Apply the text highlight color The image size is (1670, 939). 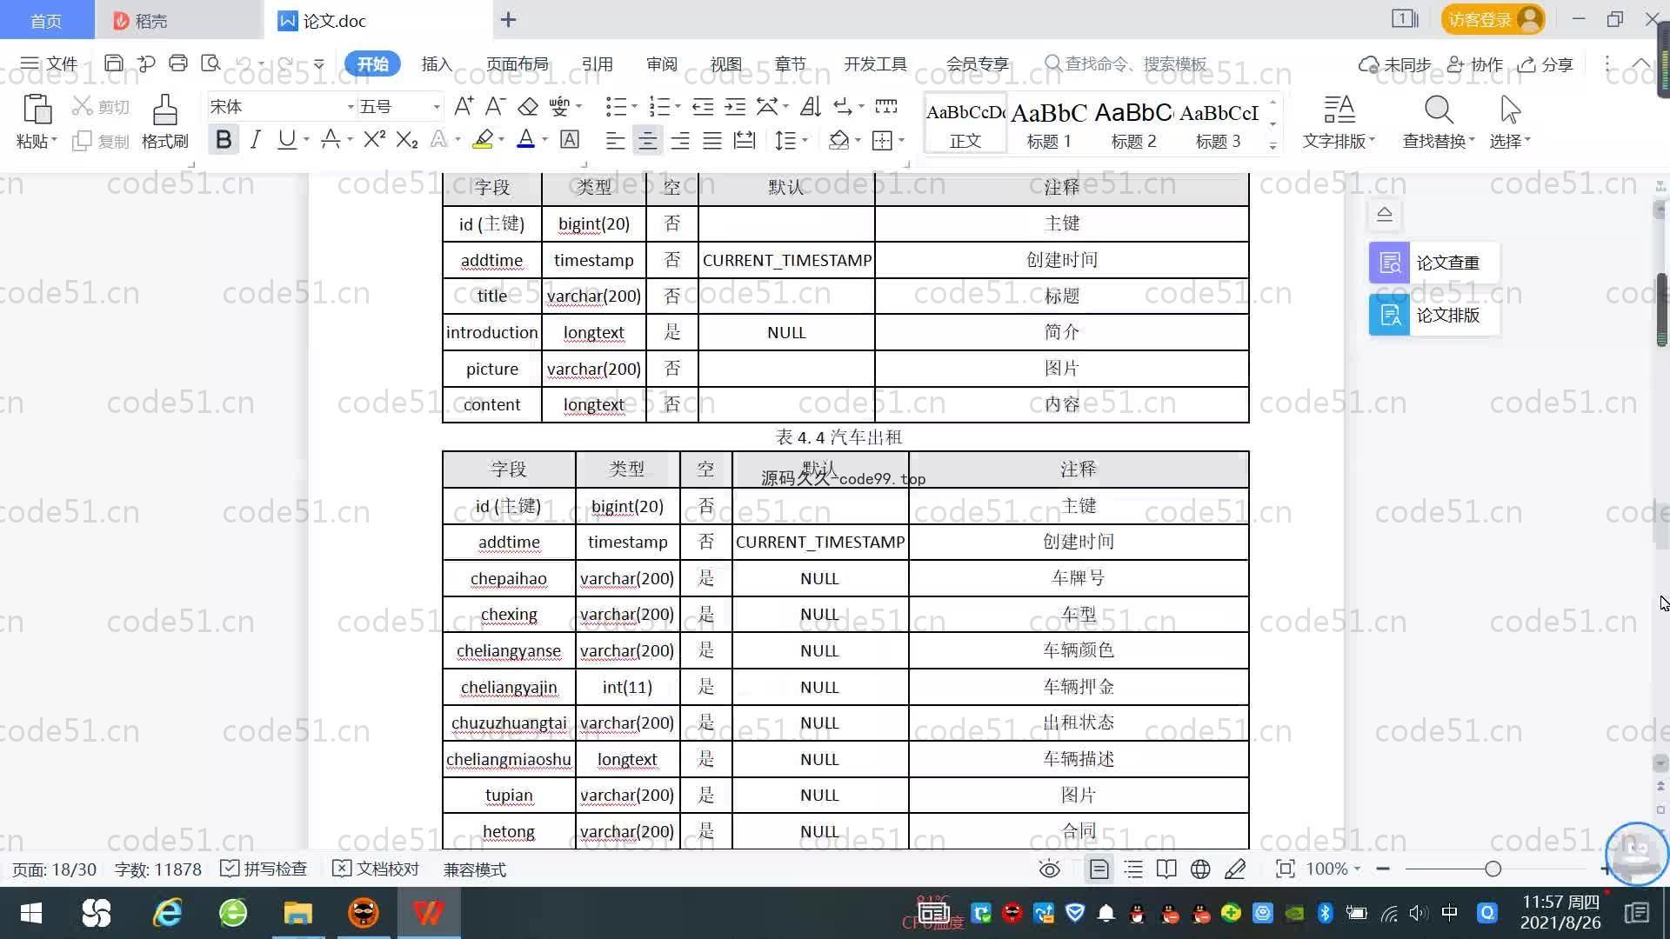coord(483,140)
